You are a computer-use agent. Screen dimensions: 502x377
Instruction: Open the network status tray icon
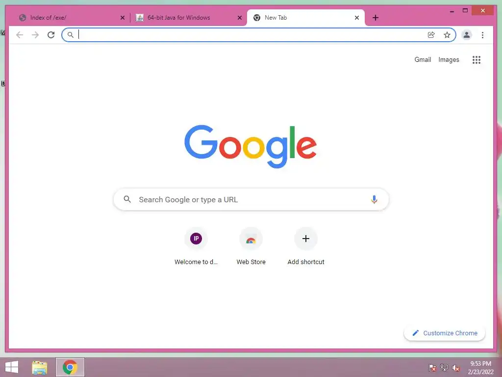point(444,368)
